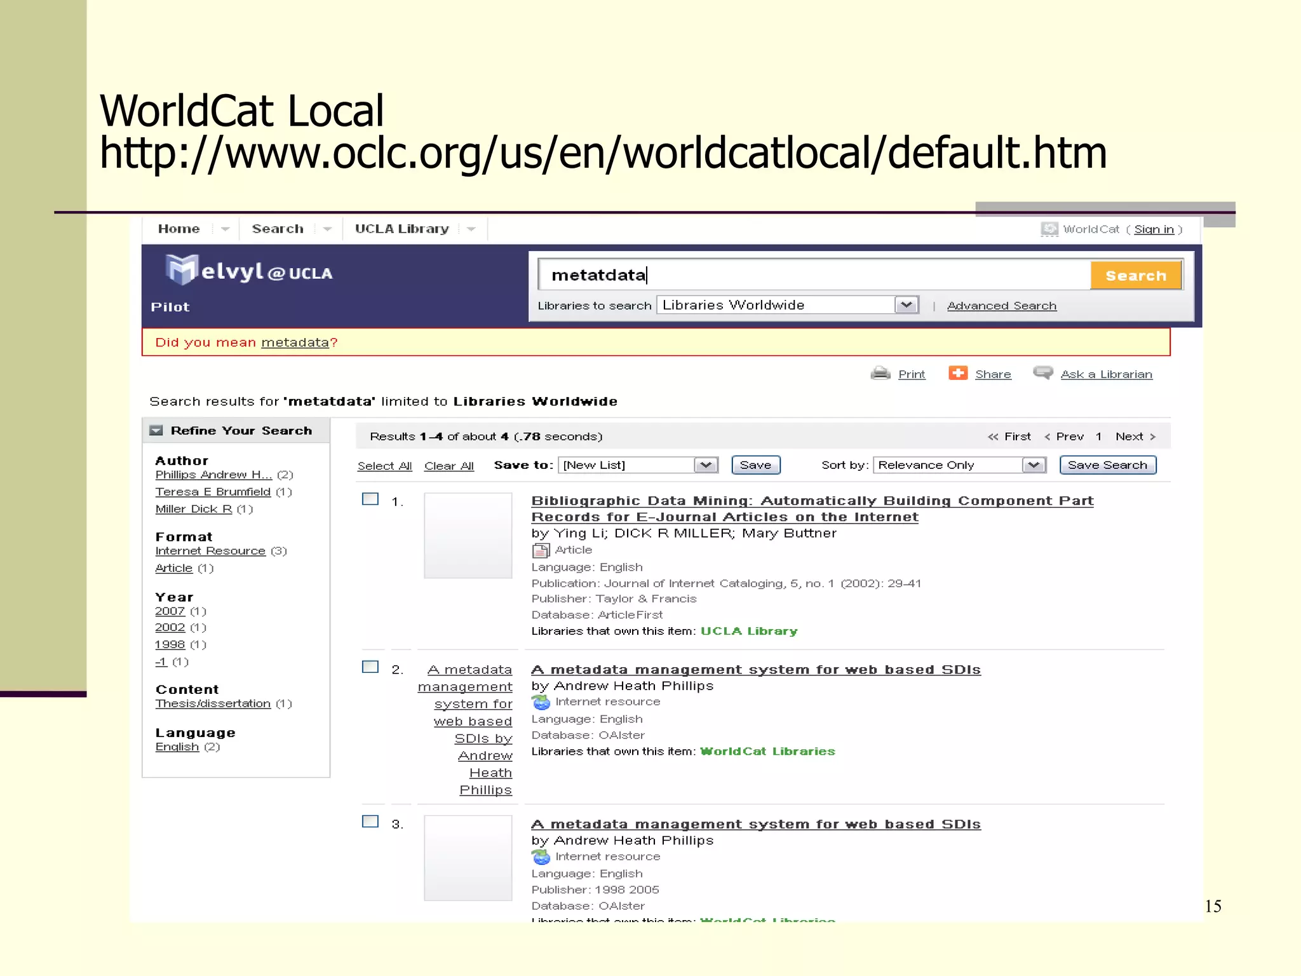Filter by author Miller Dick R
Image resolution: width=1301 pixels, height=976 pixels.
coord(194,509)
